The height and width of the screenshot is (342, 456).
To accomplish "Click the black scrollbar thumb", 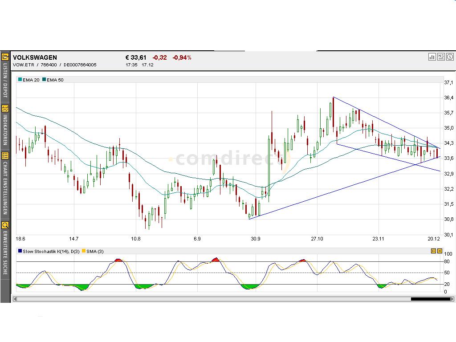I will (431, 299).
